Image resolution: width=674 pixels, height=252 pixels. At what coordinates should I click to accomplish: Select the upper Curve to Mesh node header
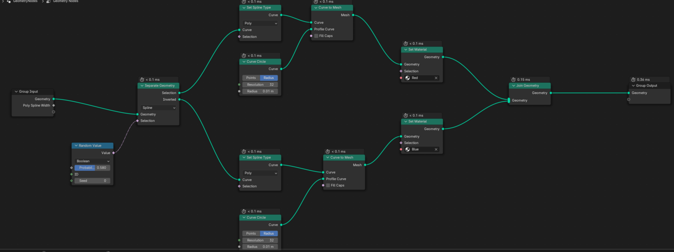pyautogui.click(x=332, y=7)
